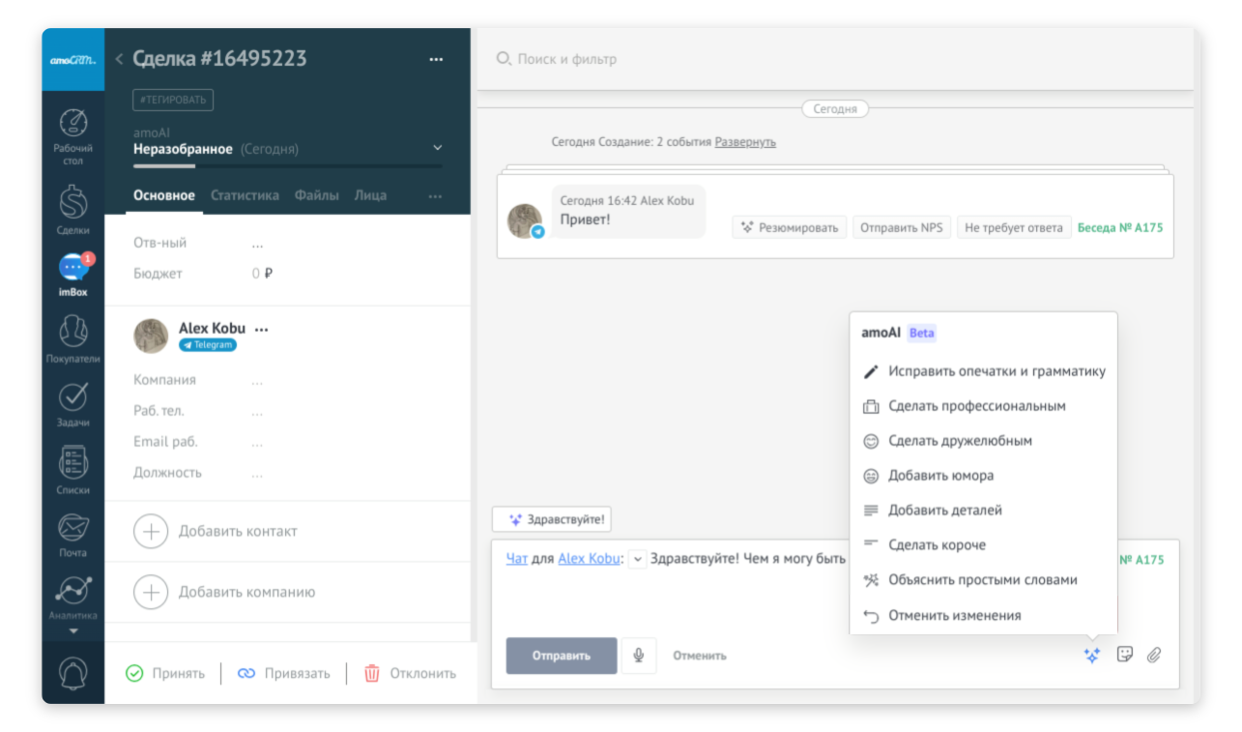Open the Сделки section in sidebar
This screenshot has height=732, width=1242.
pyautogui.click(x=73, y=203)
